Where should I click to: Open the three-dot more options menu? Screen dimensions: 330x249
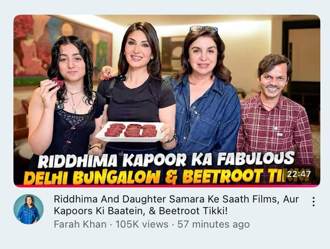click(x=313, y=202)
